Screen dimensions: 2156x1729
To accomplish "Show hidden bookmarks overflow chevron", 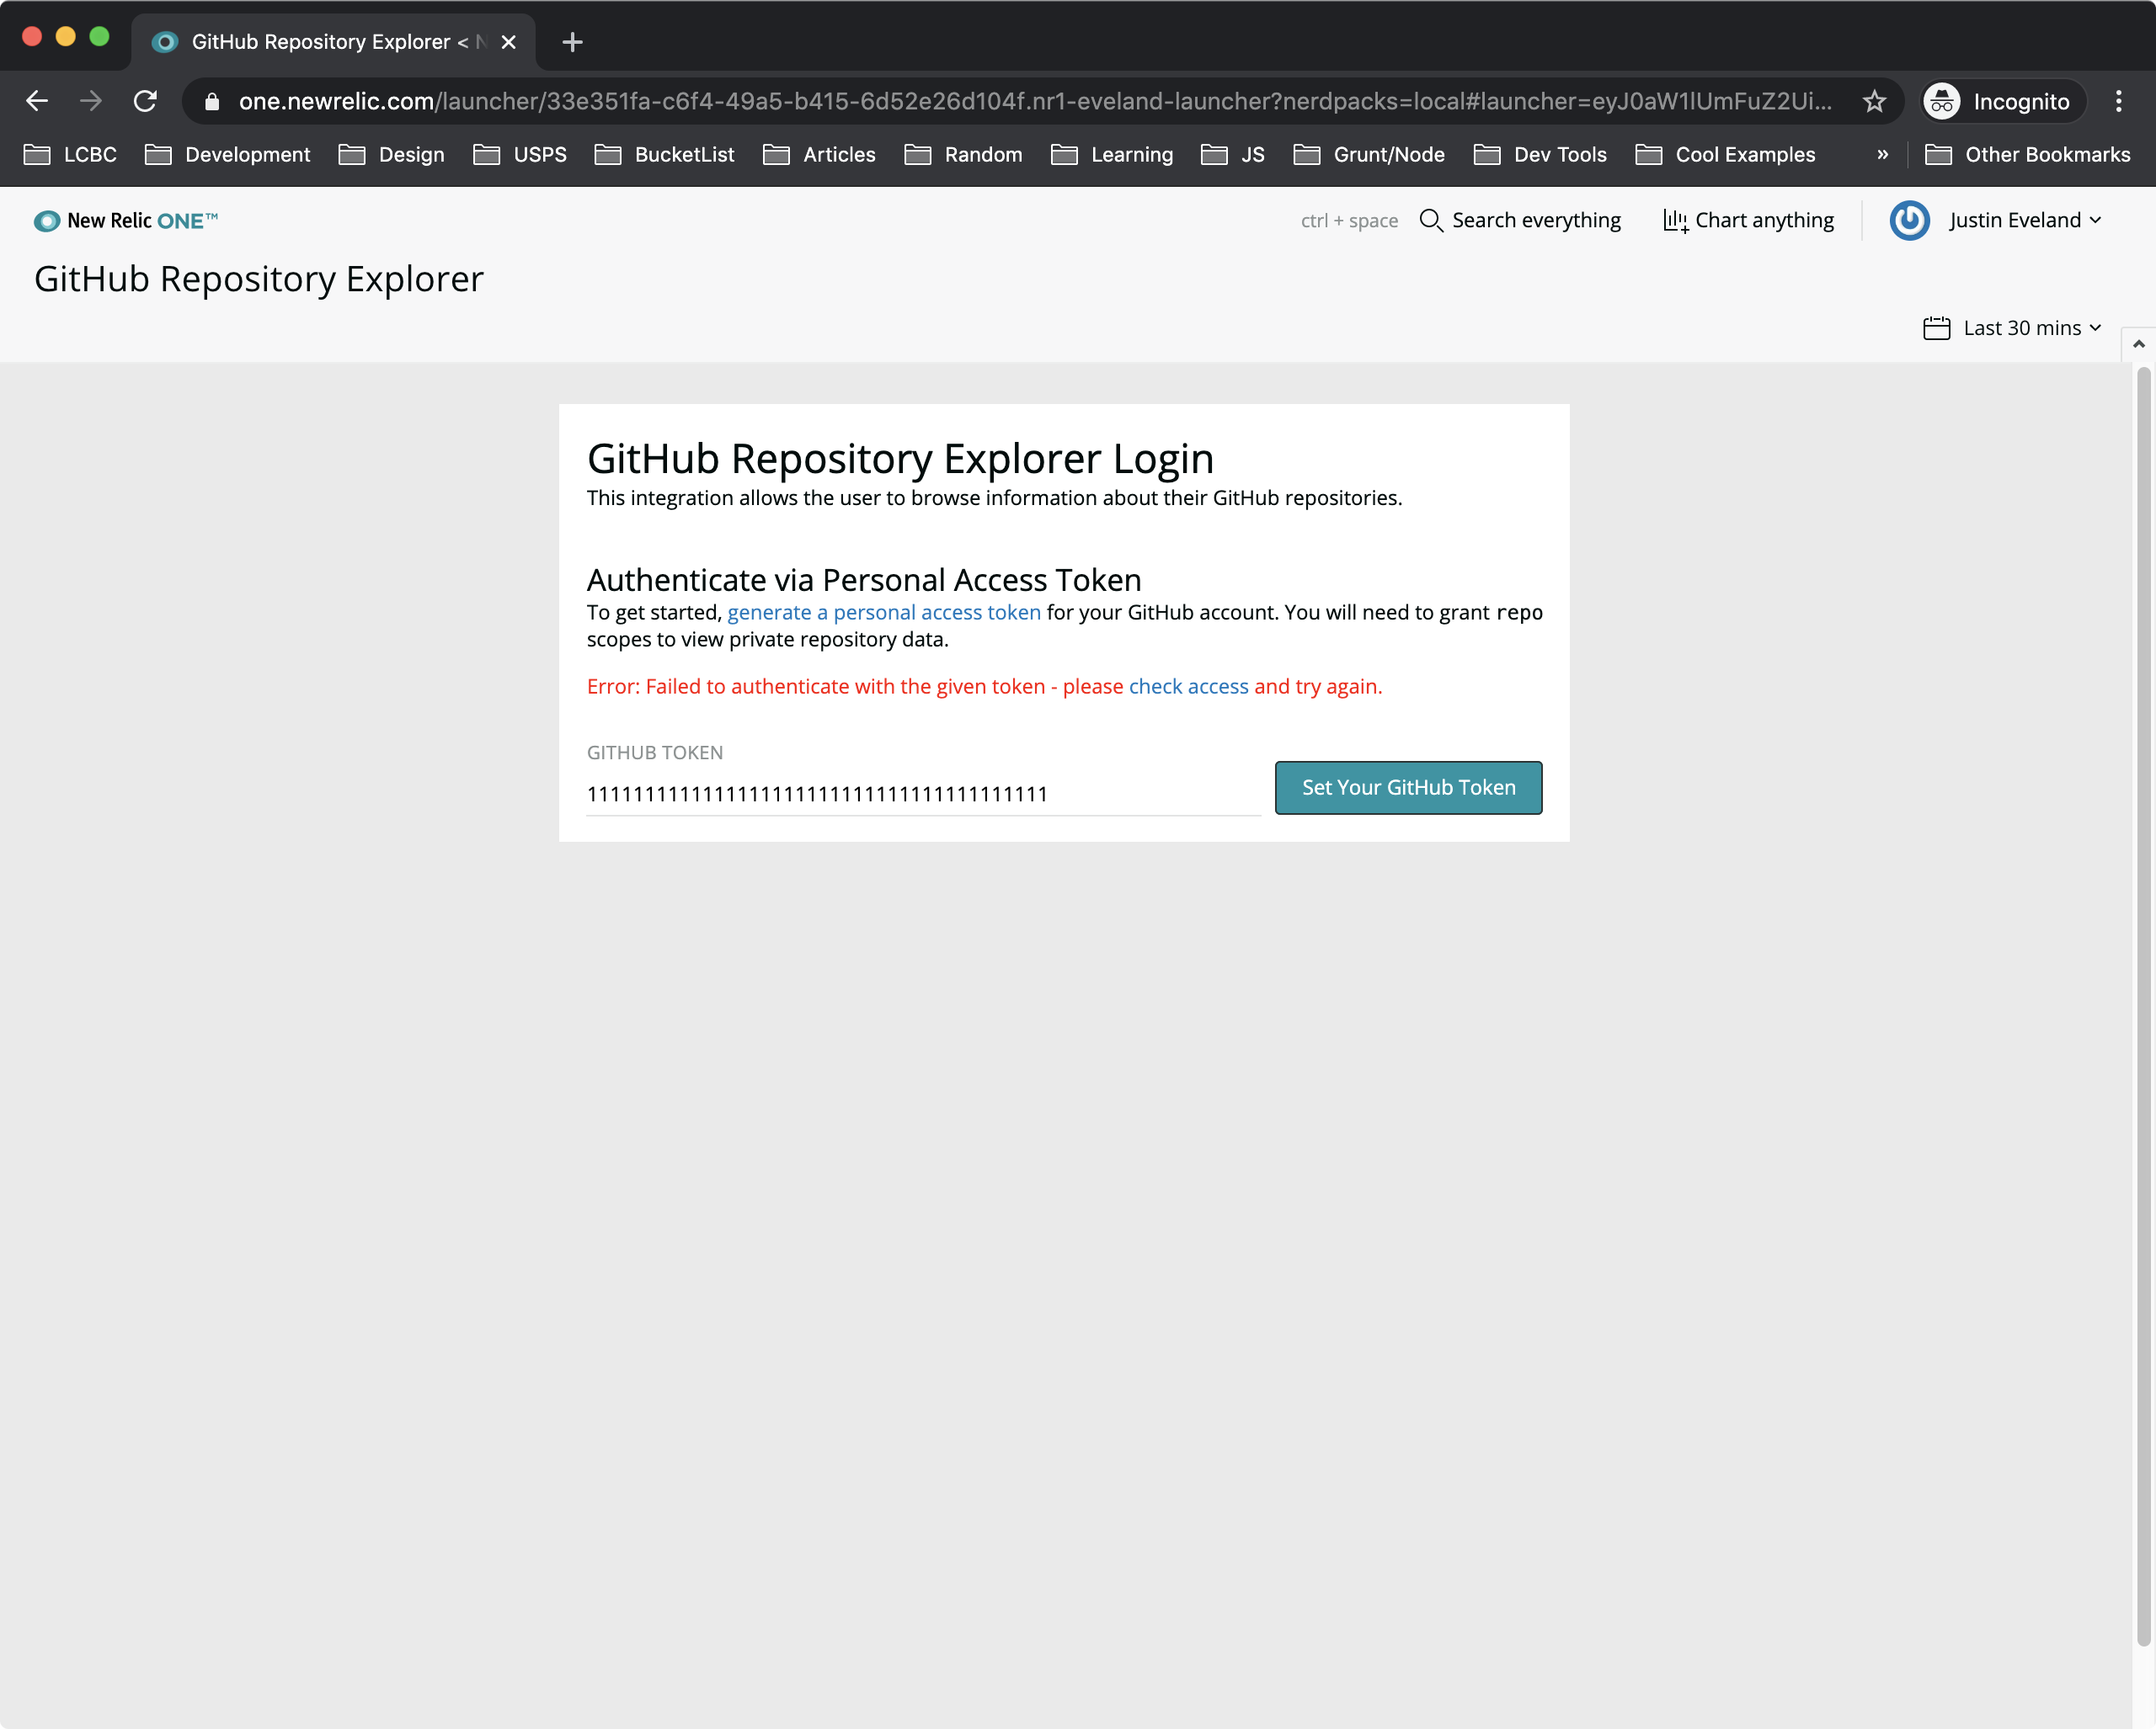I will [x=1882, y=155].
